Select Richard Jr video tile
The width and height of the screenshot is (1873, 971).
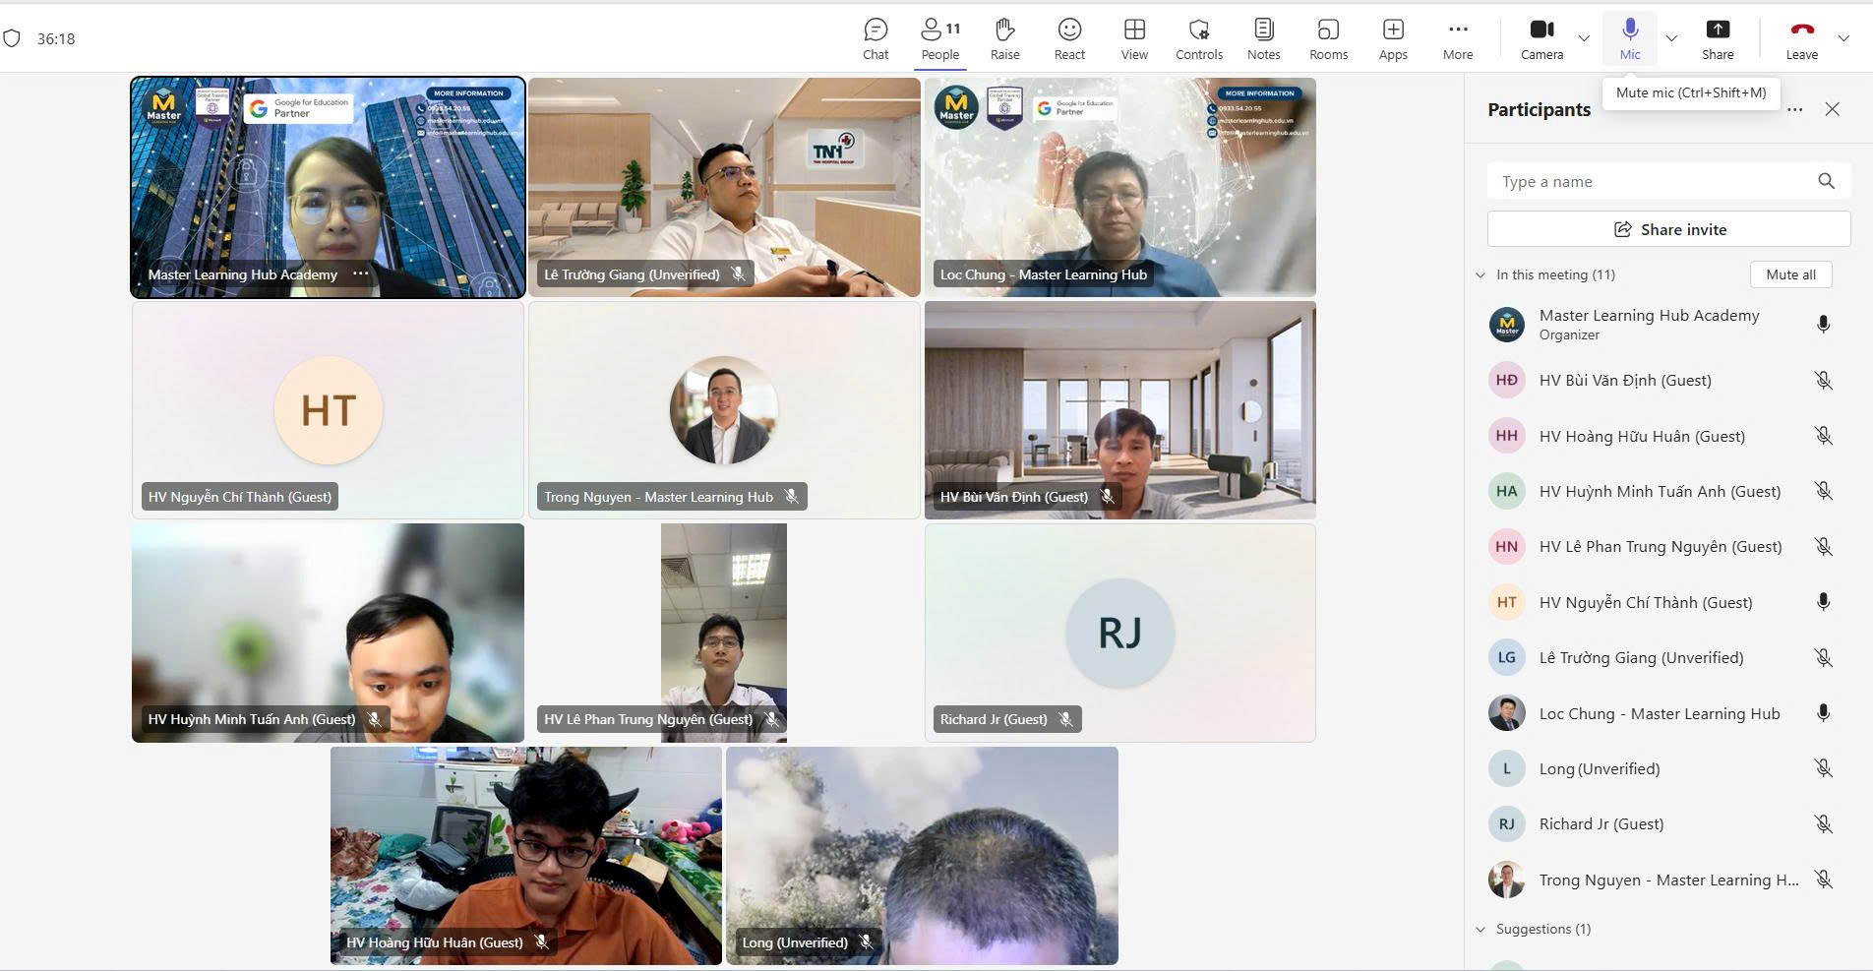coord(1119,633)
